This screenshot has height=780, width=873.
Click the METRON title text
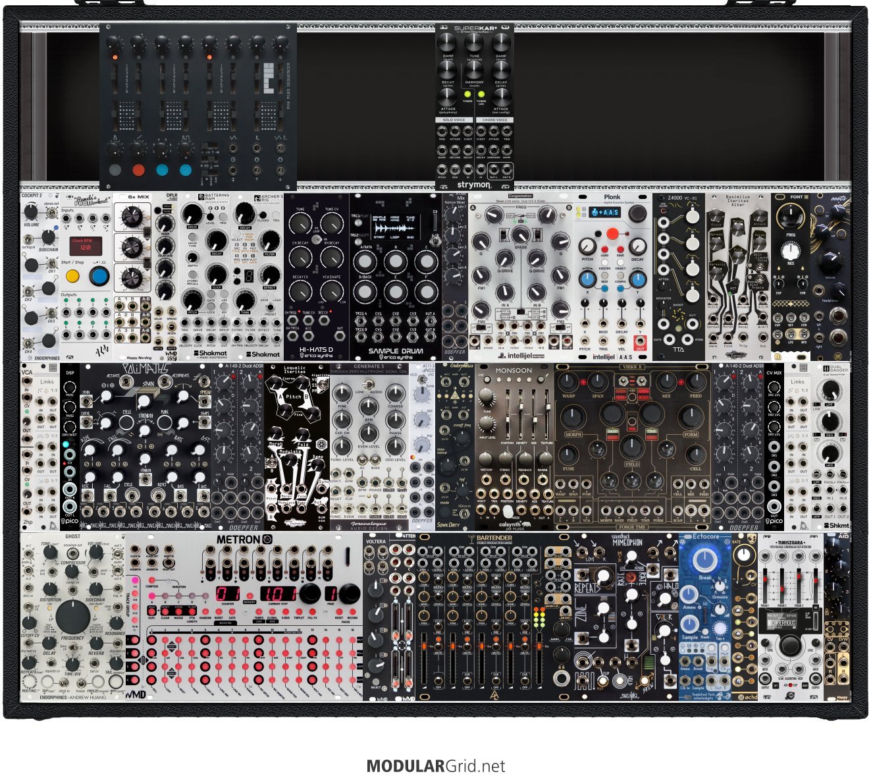pyautogui.click(x=238, y=540)
